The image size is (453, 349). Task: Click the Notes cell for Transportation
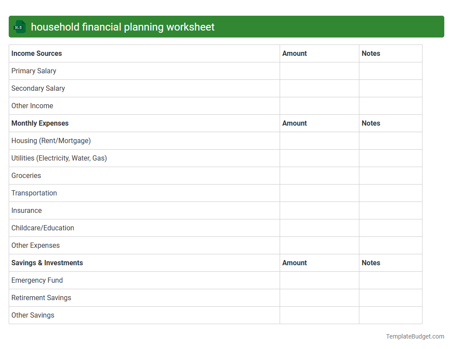click(390, 193)
